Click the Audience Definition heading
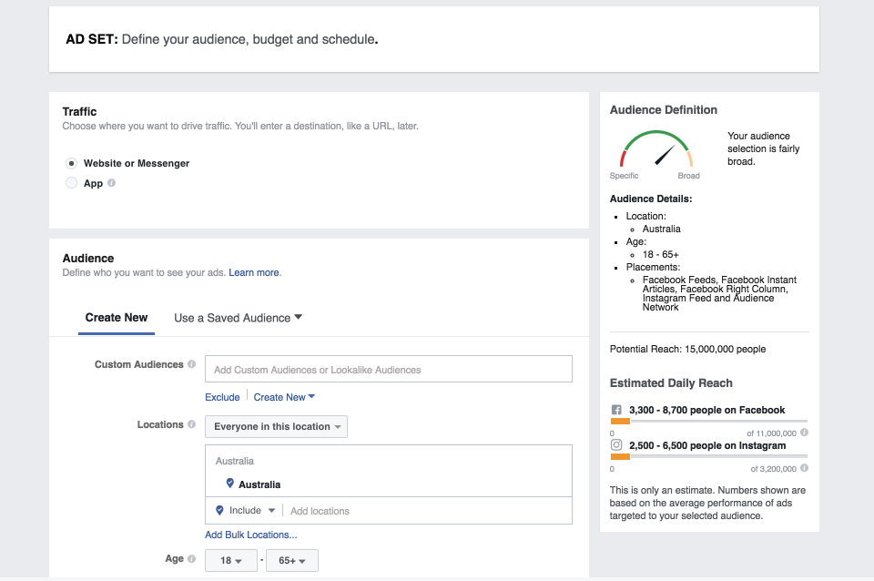The height and width of the screenshot is (581, 874). (664, 110)
